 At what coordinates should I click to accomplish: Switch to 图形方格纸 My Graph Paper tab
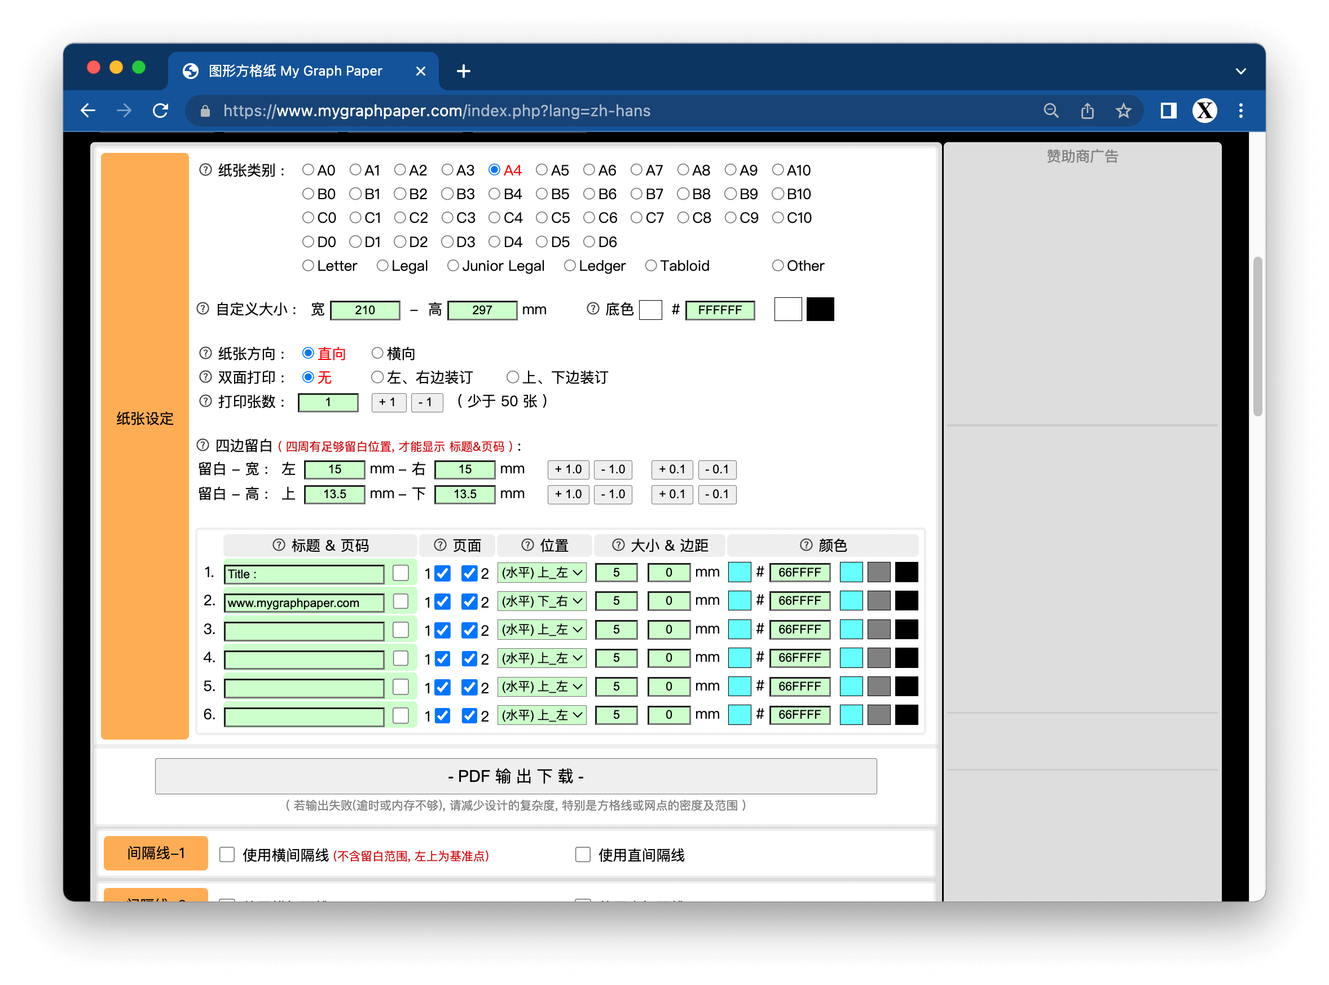coord(295,71)
